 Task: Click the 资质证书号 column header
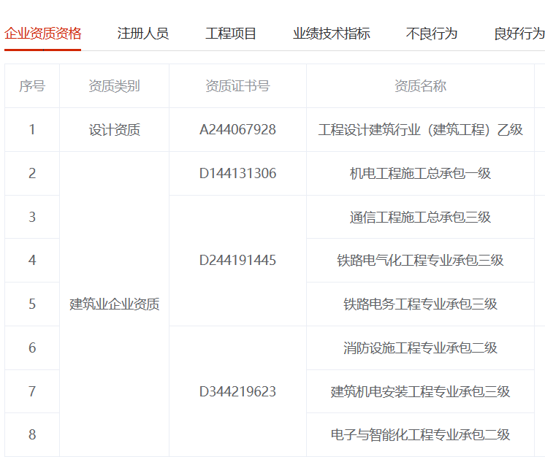237,86
